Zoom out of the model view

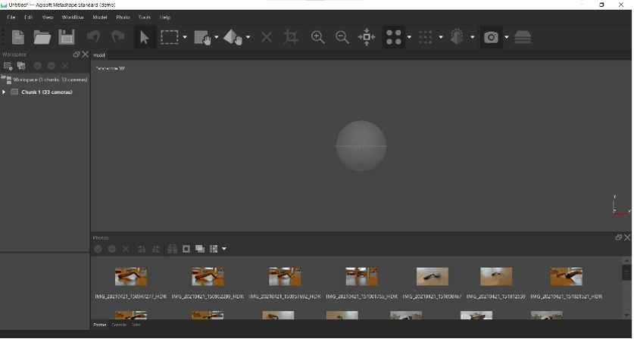[x=342, y=37]
